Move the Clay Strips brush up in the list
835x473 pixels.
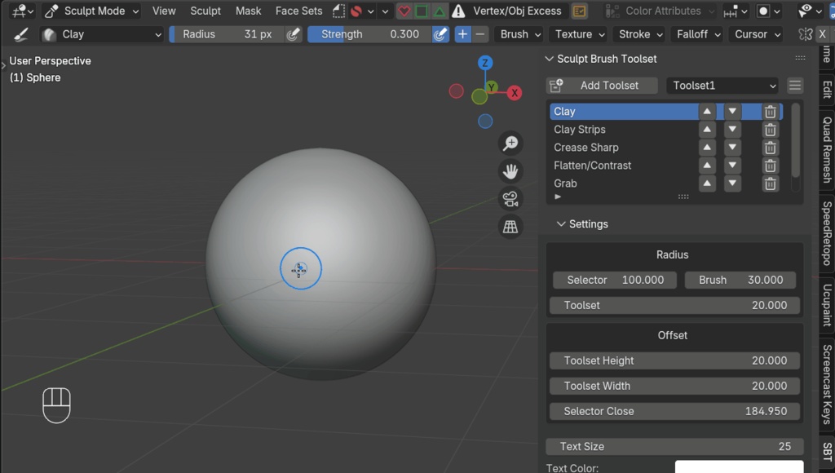click(706, 129)
